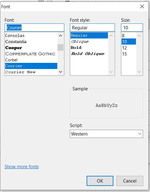Click the Size input field
150x192 pixels.
pyautogui.click(x=132, y=28)
